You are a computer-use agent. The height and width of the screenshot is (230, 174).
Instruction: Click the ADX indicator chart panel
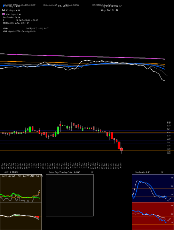click(x=21, y=188)
